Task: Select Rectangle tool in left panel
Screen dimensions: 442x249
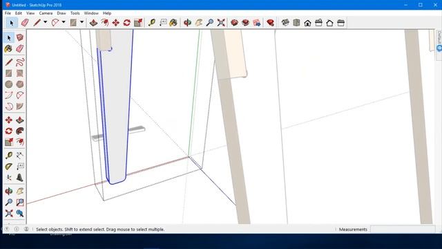Action: 8,73
